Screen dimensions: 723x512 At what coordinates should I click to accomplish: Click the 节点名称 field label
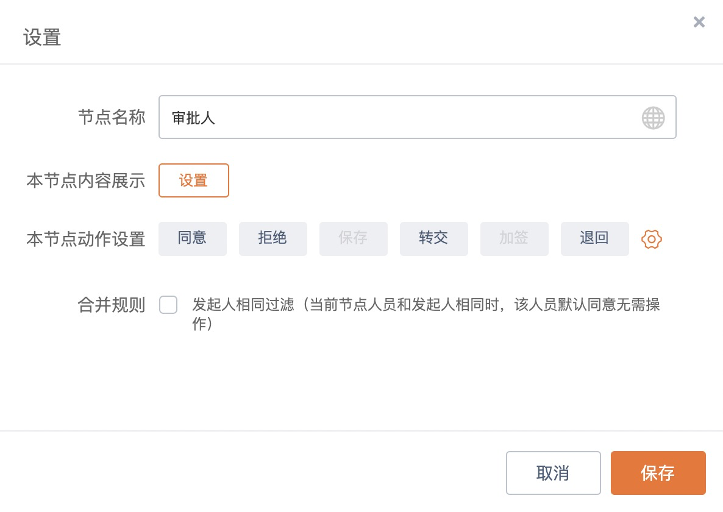point(112,118)
